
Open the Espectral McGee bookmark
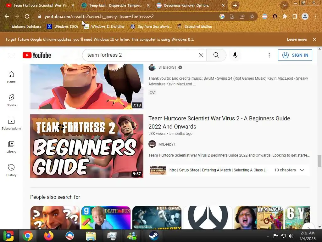click(x=194, y=26)
